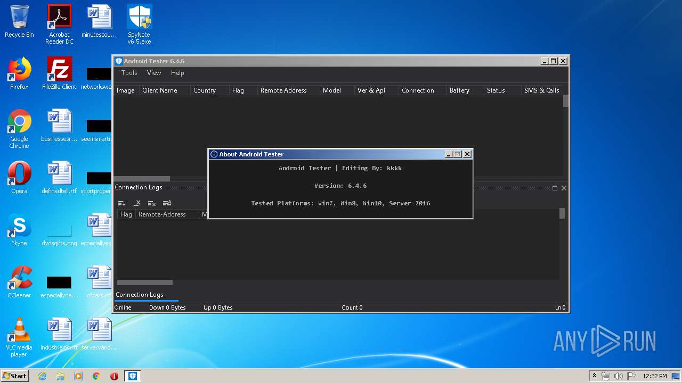682x383 pixels.
Task: Select the Connection Logs bottom tab
Action: click(x=140, y=295)
